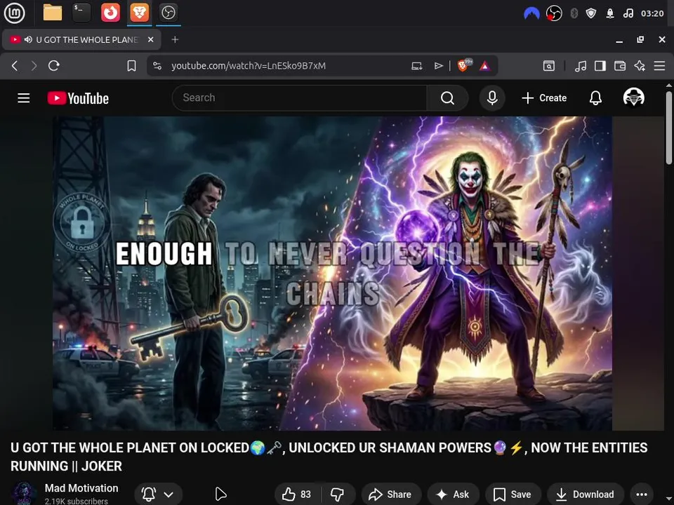
Task: Open the Linux Mint start menu
Action: [x=14, y=13]
